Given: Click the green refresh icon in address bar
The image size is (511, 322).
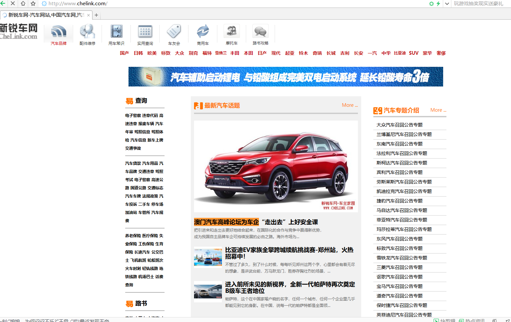Looking at the screenshot, I should 431,4.
